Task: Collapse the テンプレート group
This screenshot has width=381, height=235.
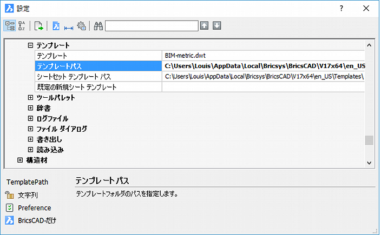Action: 30,45
